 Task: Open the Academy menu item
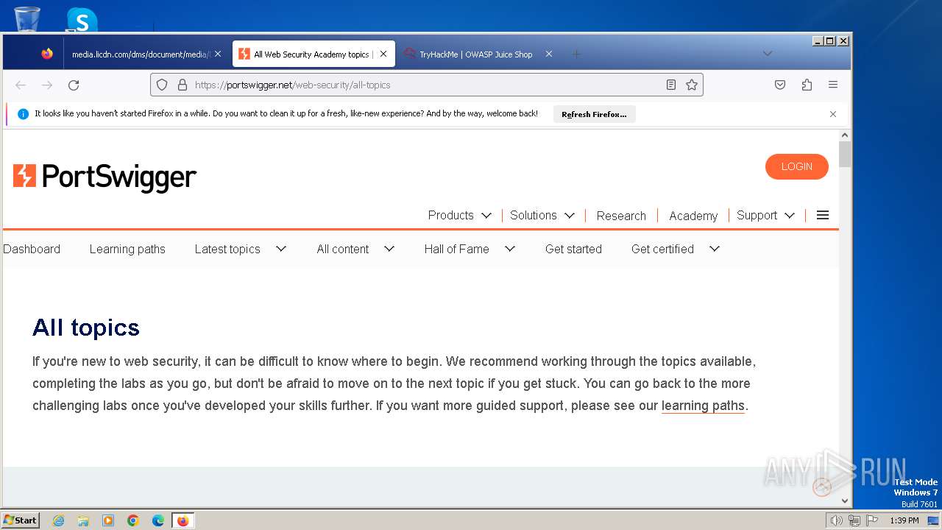(x=693, y=216)
